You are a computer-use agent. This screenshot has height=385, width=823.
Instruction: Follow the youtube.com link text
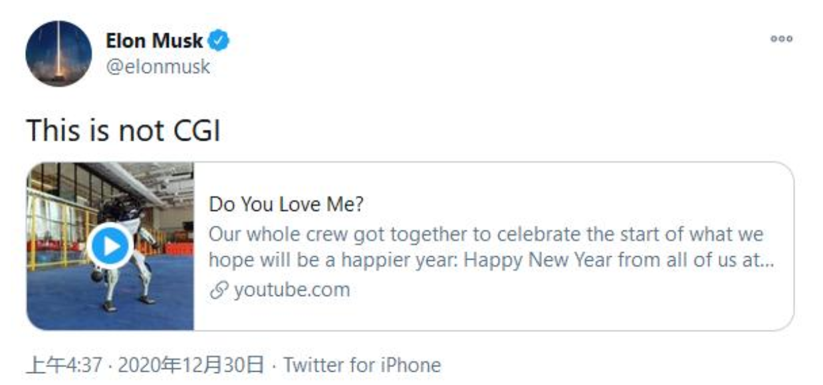click(291, 290)
